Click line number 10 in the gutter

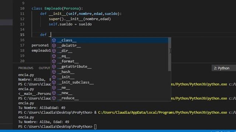pos(22,8)
